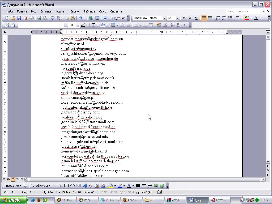Toggle Italic formatting (К)
The width and height of the screenshot is (272, 204).
190,18
